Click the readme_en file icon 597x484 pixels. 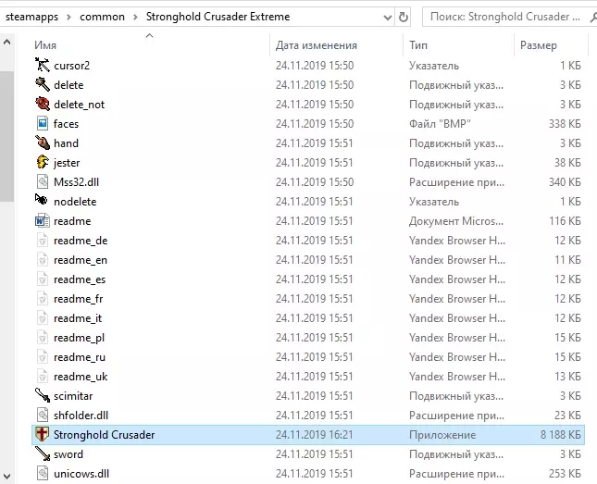[x=43, y=260]
